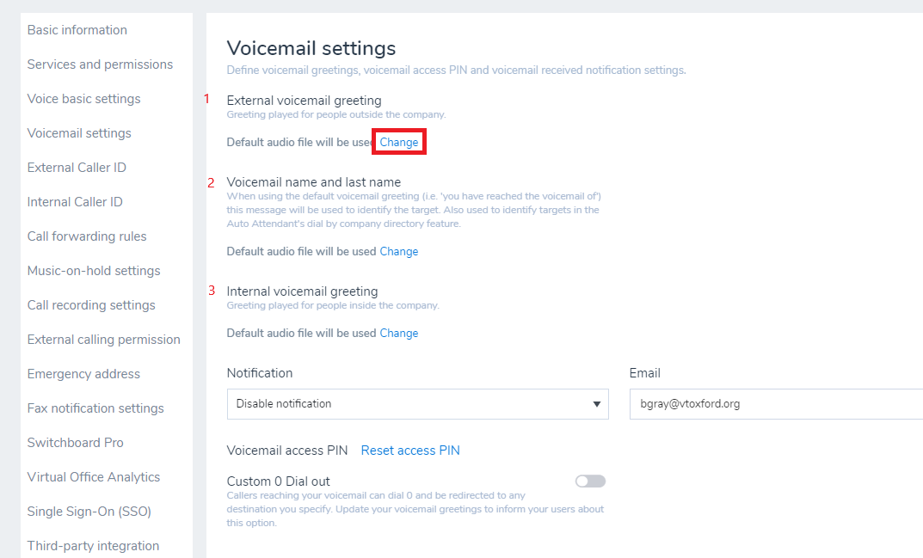
Task: Open Emergency address settings
Action: point(83,373)
